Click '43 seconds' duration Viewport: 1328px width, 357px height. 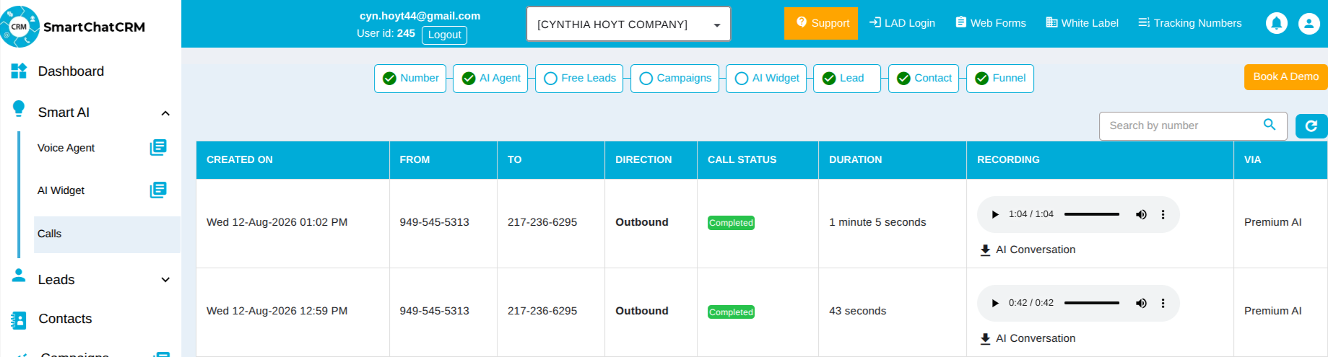tap(857, 311)
